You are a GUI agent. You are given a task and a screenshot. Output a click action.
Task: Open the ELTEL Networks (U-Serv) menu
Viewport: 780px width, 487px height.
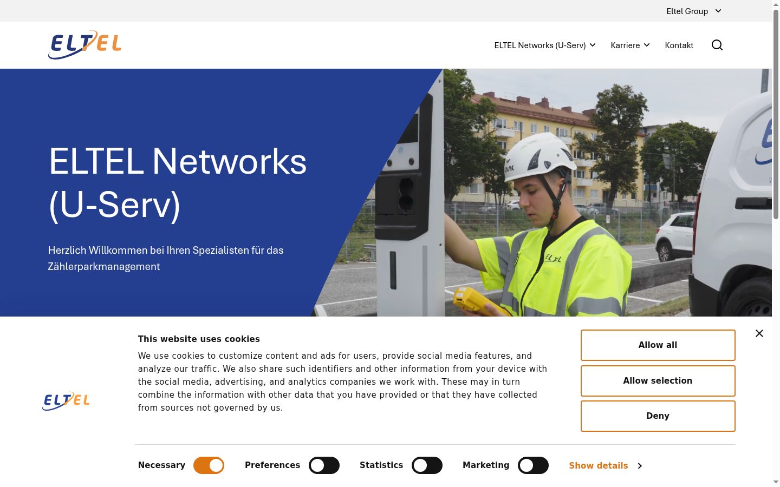545,45
